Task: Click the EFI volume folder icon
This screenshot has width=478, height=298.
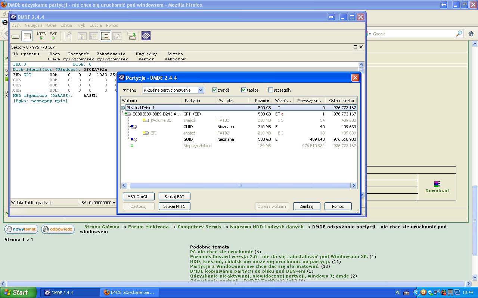Action: point(146,133)
